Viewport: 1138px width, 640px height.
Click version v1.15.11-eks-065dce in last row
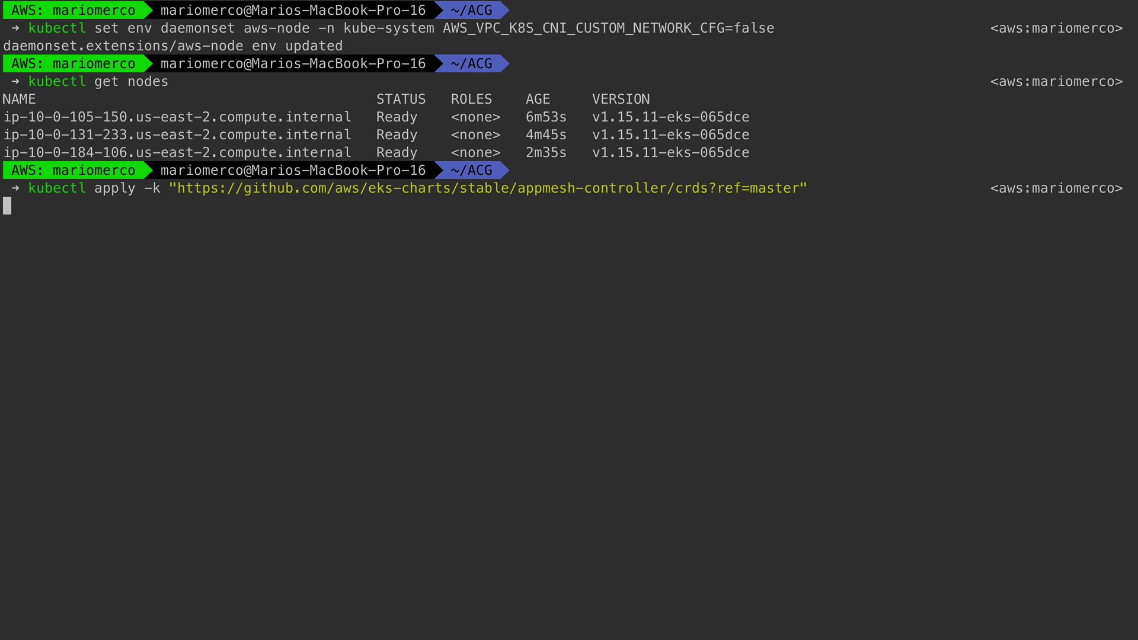point(670,153)
